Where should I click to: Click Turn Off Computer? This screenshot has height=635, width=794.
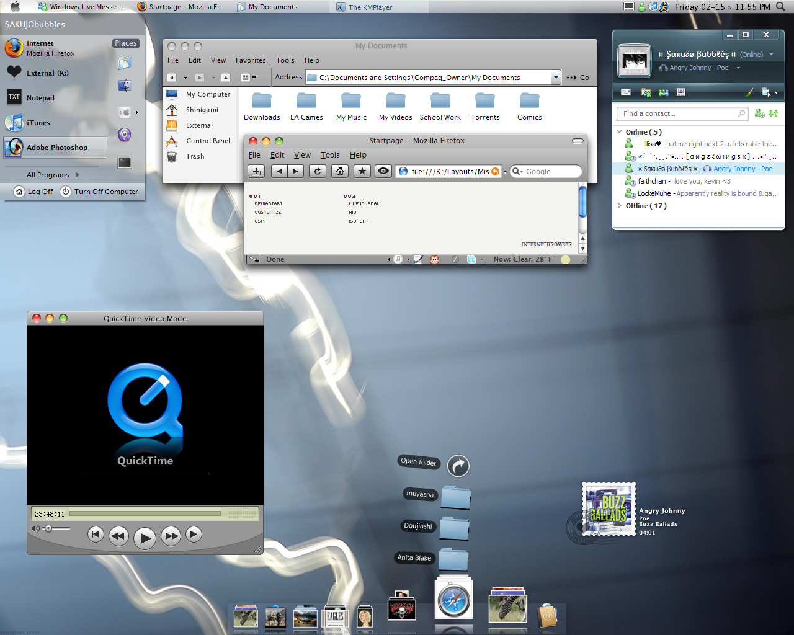coord(99,192)
